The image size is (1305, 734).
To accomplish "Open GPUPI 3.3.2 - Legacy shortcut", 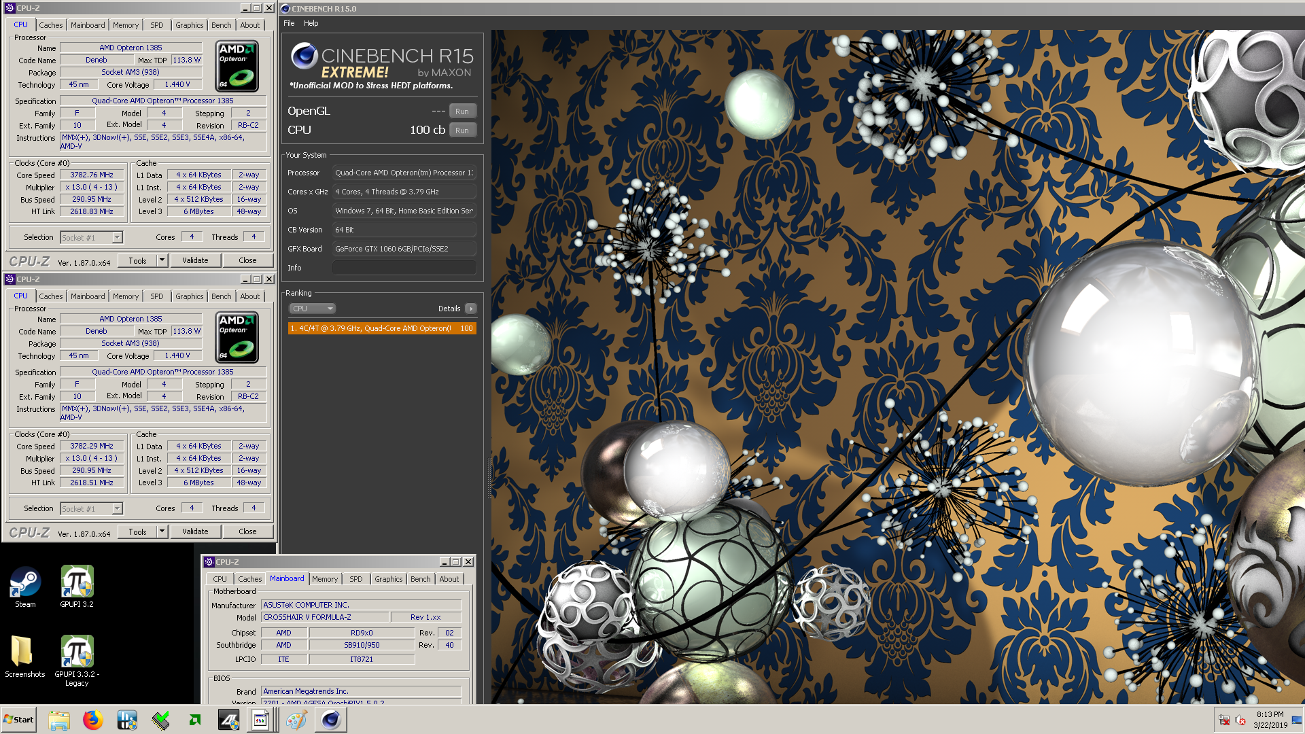I will pyautogui.click(x=77, y=661).
